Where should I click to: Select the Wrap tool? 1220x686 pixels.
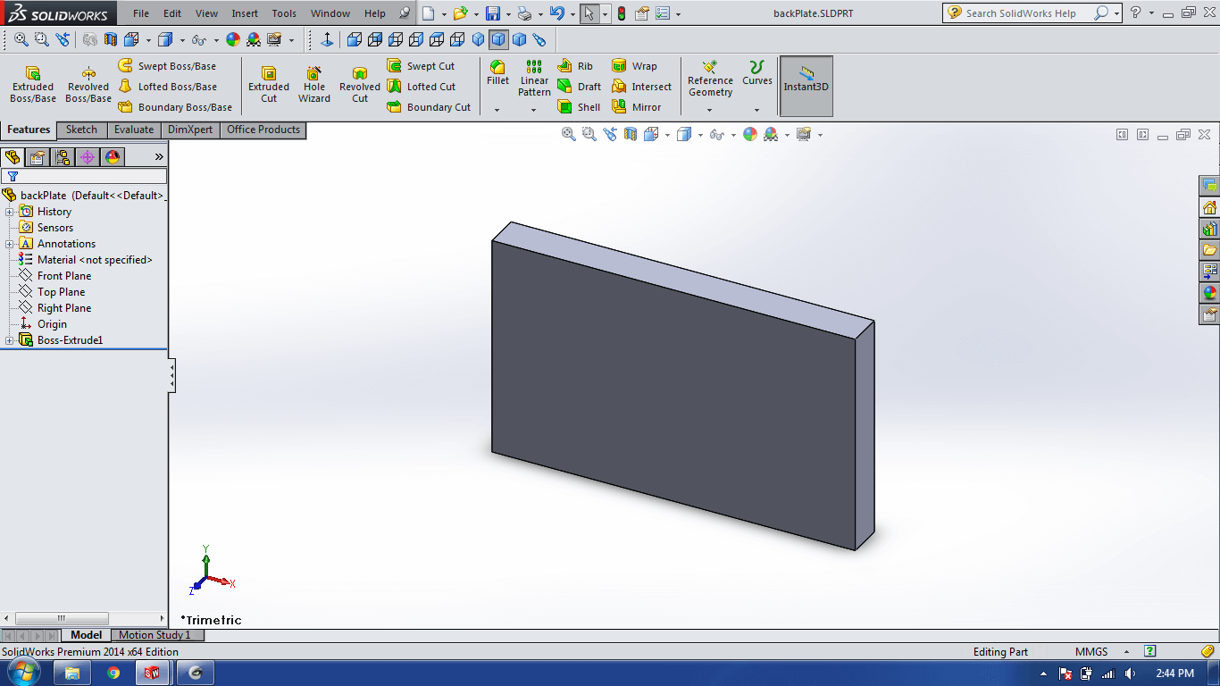[634, 66]
